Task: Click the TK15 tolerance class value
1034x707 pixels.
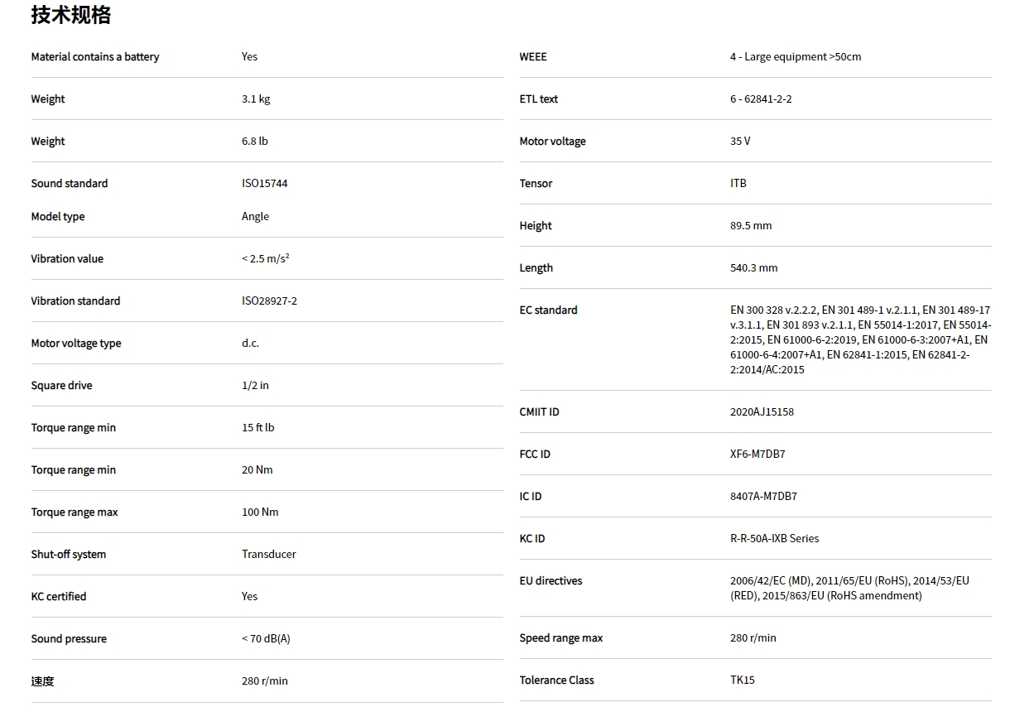Action: pyautogui.click(x=743, y=681)
